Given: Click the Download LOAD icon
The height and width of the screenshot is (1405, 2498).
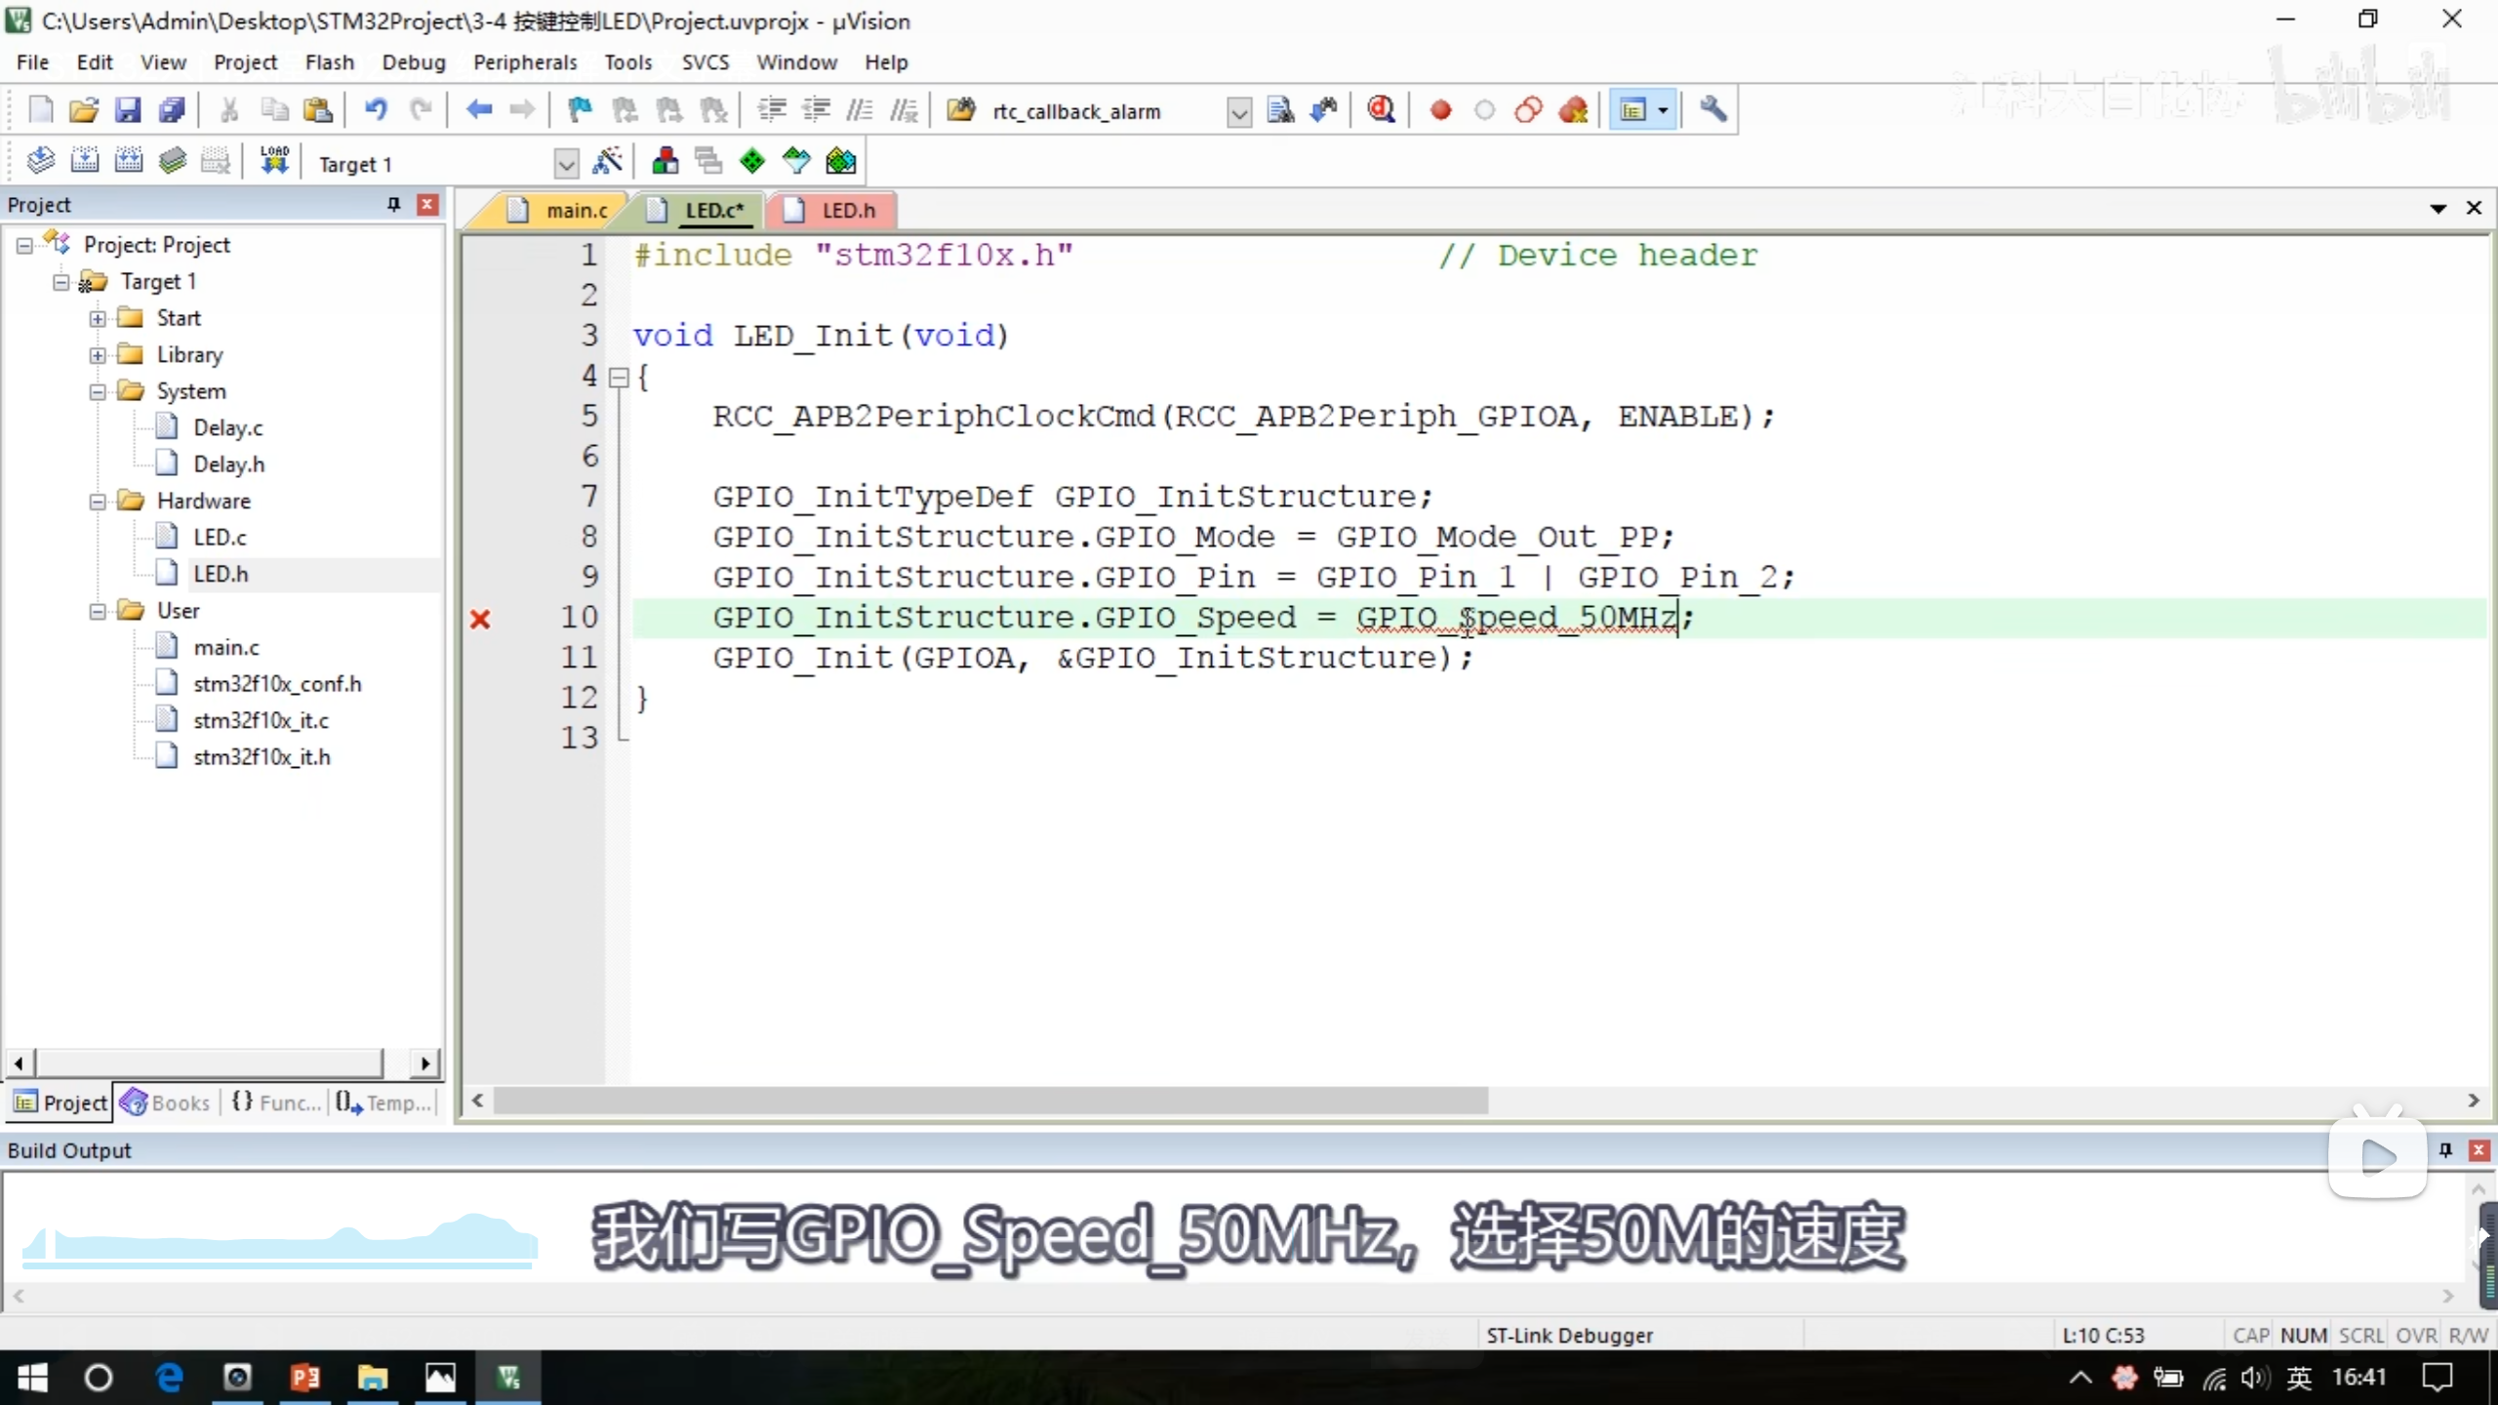Looking at the screenshot, I should point(274,161).
